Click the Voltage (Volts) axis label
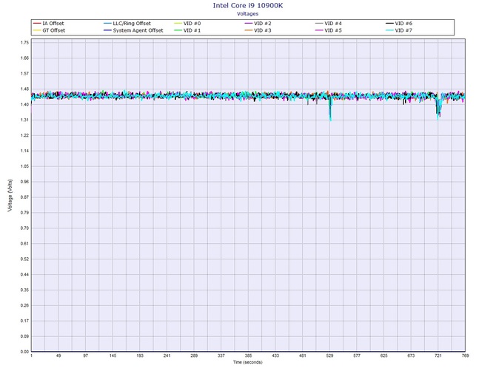 coord(10,195)
